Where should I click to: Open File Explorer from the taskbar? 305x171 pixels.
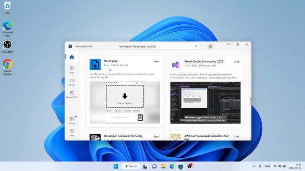point(163,166)
